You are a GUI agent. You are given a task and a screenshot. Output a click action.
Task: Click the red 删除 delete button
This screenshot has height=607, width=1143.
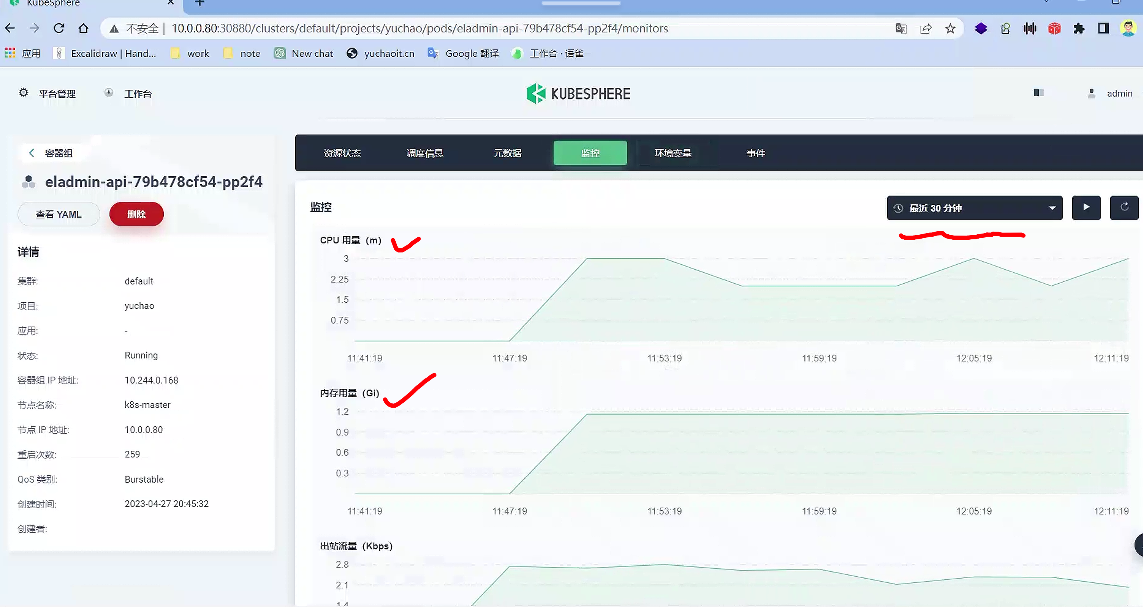136,215
